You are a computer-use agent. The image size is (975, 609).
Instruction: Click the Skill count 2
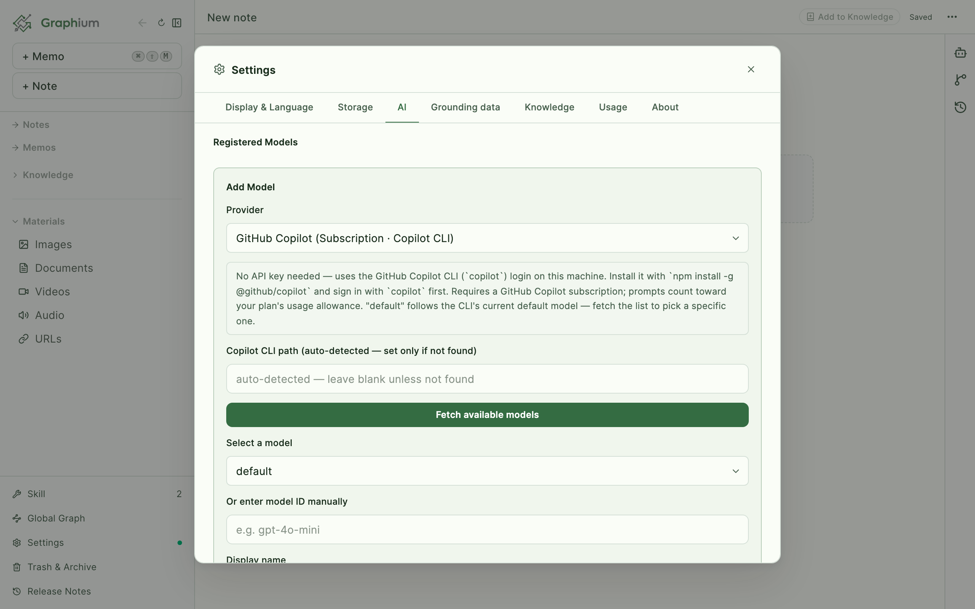pyautogui.click(x=179, y=494)
